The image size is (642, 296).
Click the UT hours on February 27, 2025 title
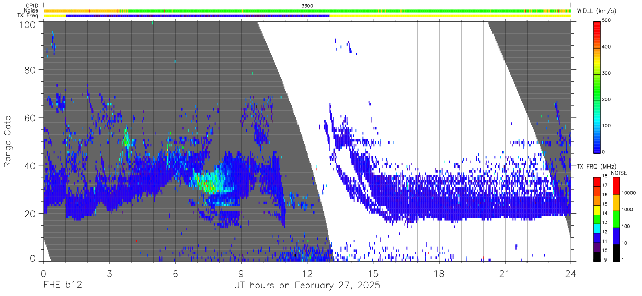[307, 286]
